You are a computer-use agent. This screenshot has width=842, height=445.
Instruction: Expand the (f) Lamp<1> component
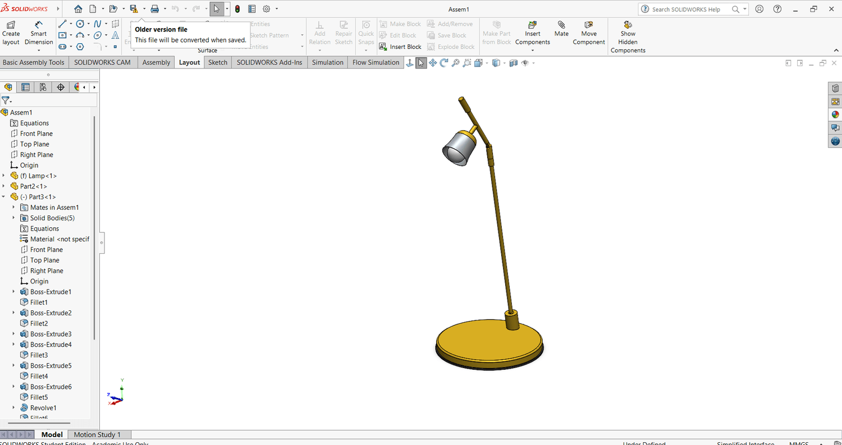pyautogui.click(x=4, y=176)
